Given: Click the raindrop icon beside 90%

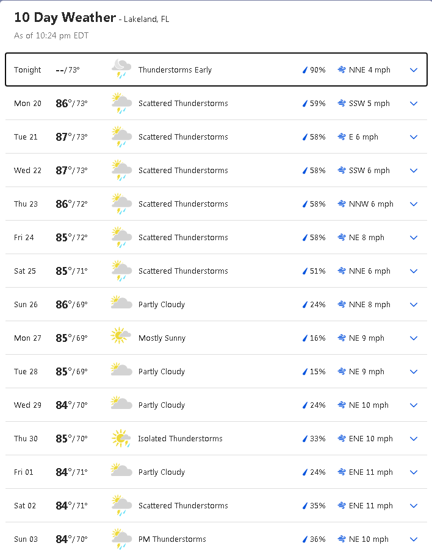Looking at the screenshot, I should pyautogui.click(x=305, y=70).
